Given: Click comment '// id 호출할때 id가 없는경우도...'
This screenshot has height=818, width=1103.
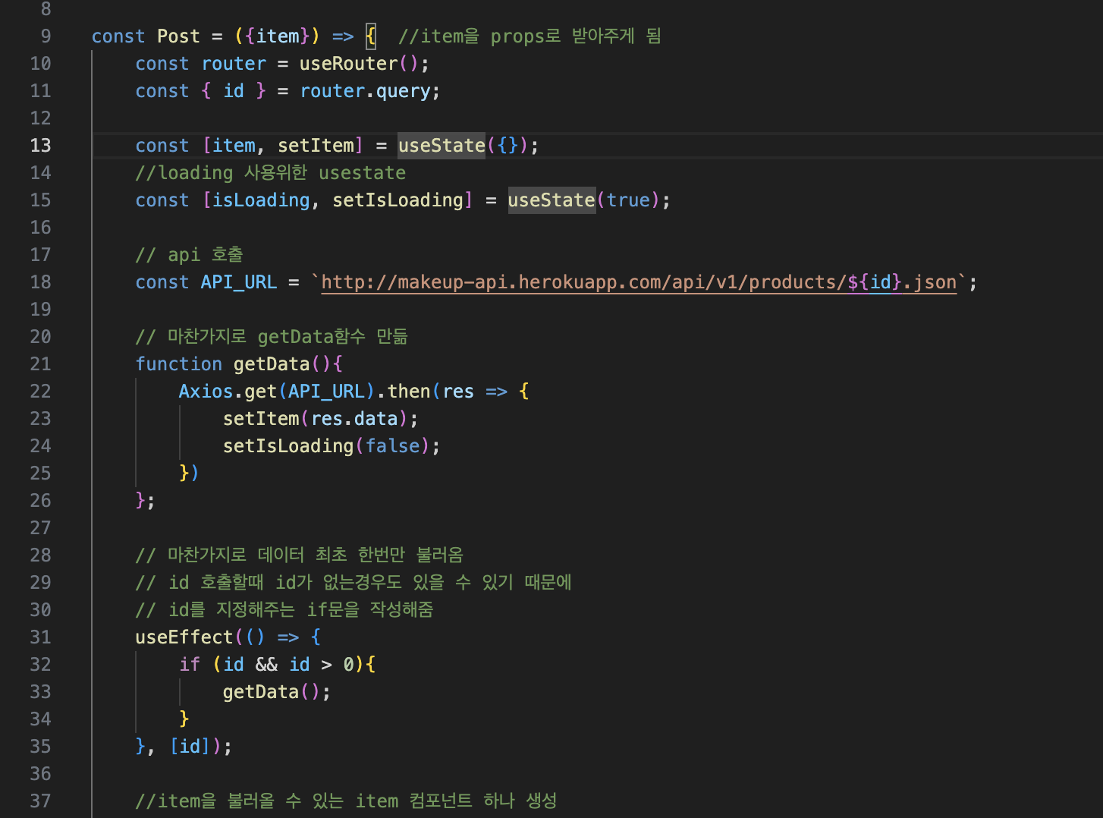Looking at the screenshot, I should 354,583.
